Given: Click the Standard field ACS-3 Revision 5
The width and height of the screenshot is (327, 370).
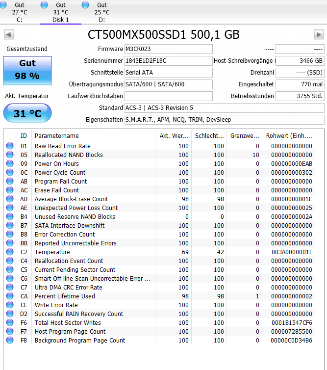Looking at the screenshot, I should pyautogui.click(x=224, y=108).
